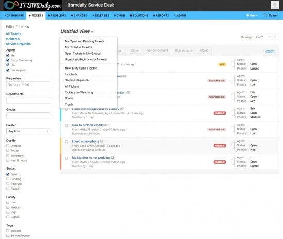Select 'My Overdue Tickets' from view menu
This screenshot has width=283, height=239.
tap(78, 47)
